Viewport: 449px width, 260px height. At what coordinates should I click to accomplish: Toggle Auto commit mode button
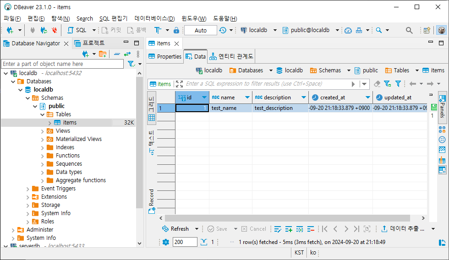point(201,30)
